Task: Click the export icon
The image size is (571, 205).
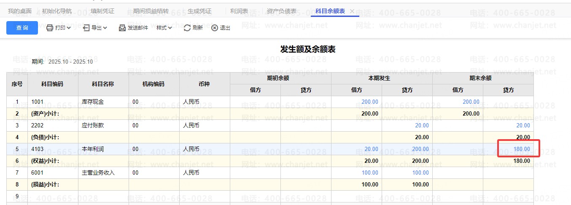Action: (86, 28)
